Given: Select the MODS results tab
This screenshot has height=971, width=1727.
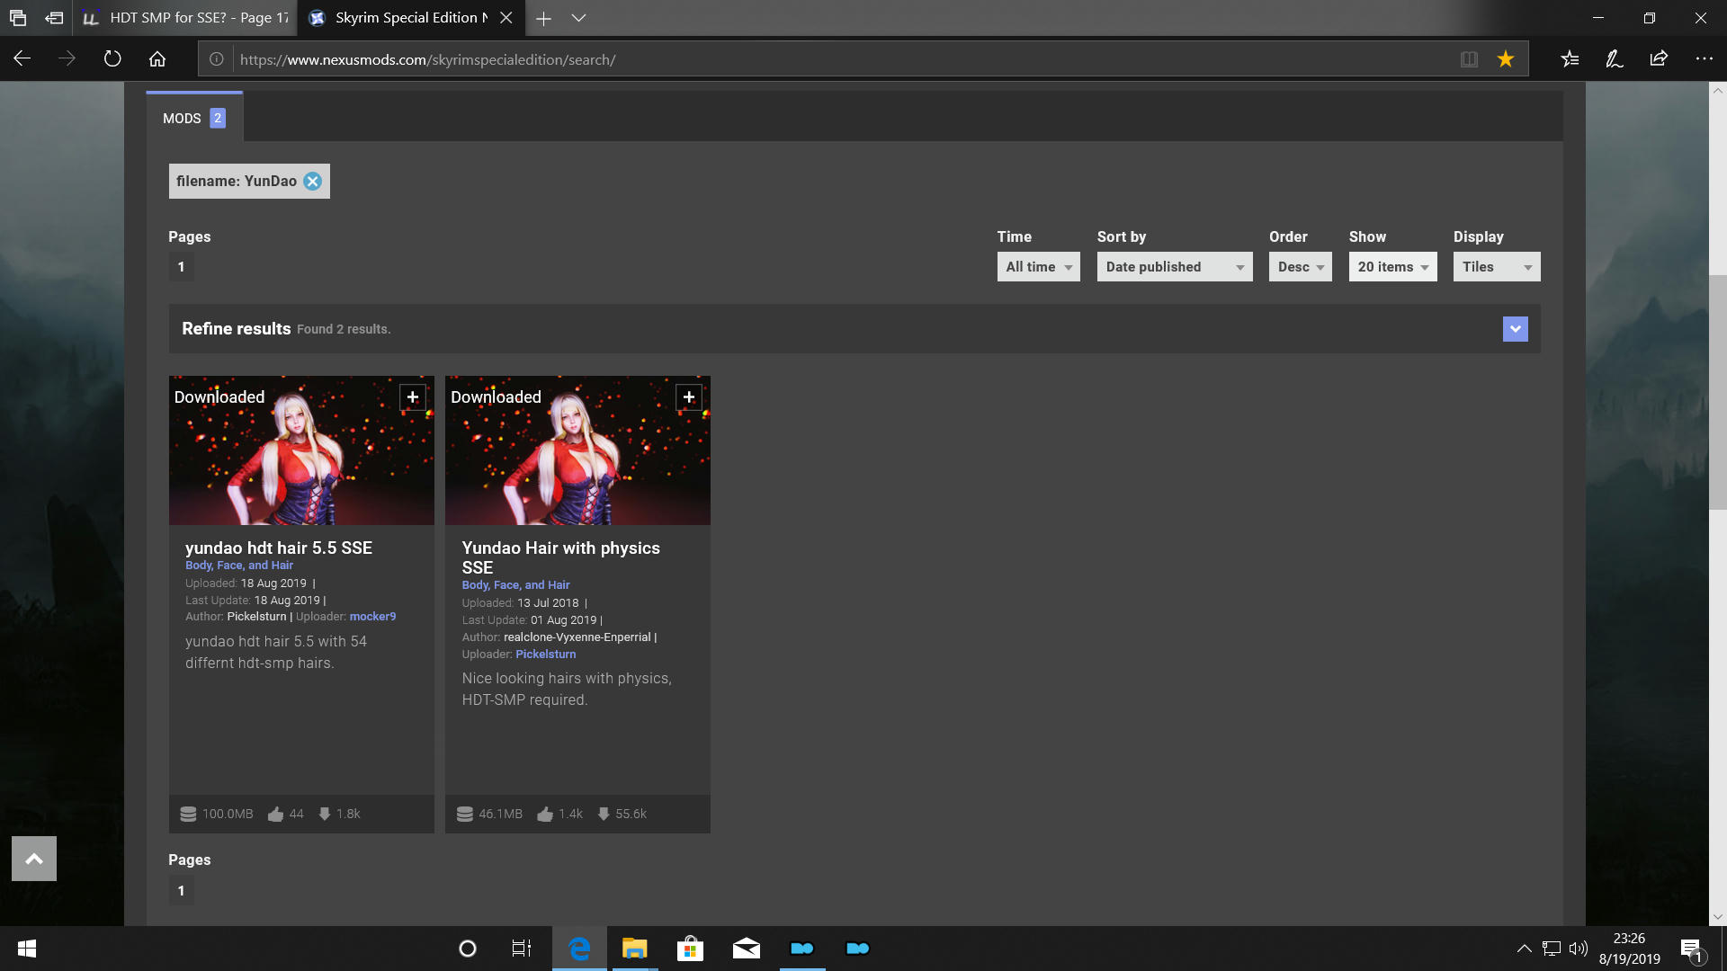Looking at the screenshot, I should pyautogui.click(x=194, y=118).
